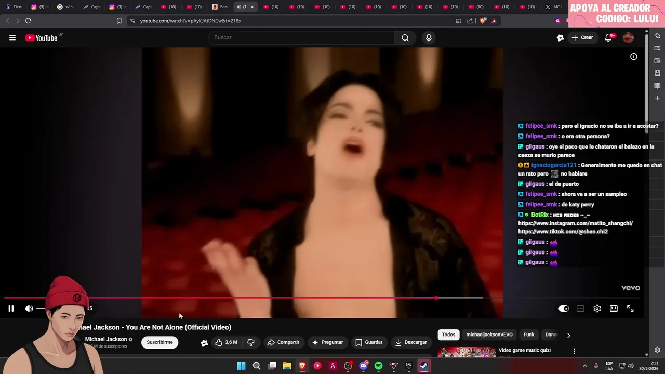Open Brave Shields lion icon
Viewport: 665px width, 374px height.
pos(483,21)
